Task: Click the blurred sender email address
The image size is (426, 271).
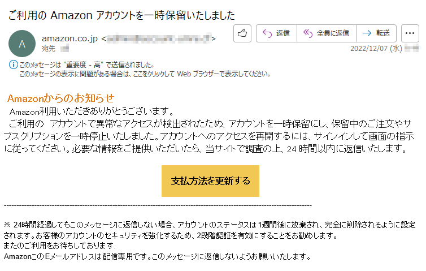Action: (x=159, y=38)
